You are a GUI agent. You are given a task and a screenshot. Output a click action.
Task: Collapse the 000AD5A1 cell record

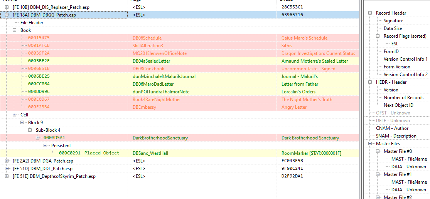pyautogui.click(x=37, y=138)
